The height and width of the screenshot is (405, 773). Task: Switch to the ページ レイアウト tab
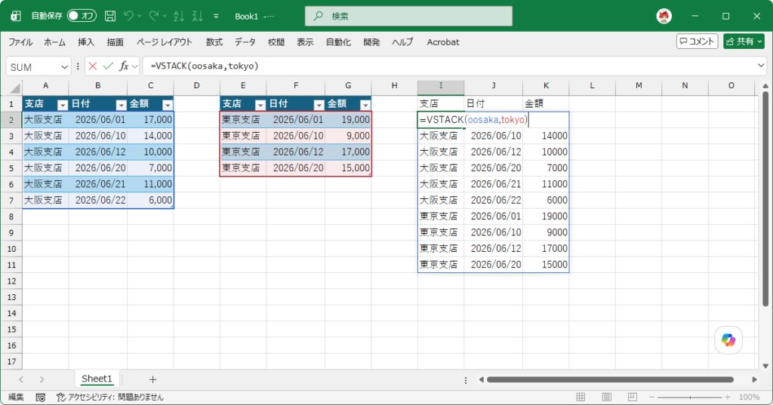(164, 42)
